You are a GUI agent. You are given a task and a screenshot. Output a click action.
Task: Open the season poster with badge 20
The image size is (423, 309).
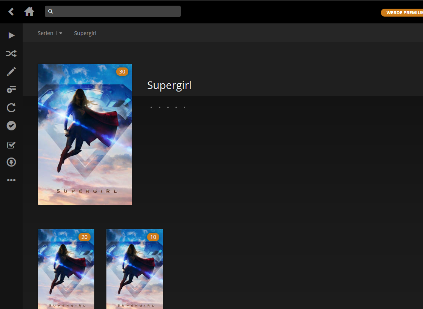pyautogui.click(x=66, y=269)
